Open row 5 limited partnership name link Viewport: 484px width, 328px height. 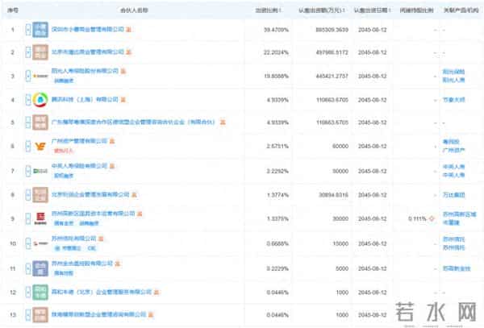click(133, 122)
